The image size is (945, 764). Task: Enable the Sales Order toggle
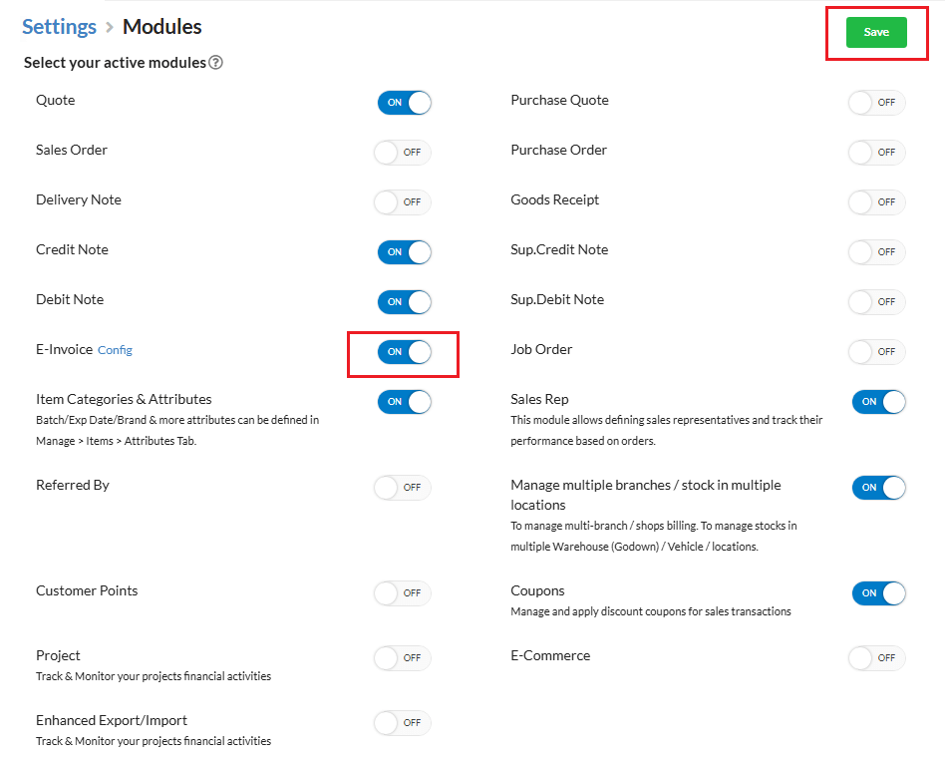coord(404,152)
